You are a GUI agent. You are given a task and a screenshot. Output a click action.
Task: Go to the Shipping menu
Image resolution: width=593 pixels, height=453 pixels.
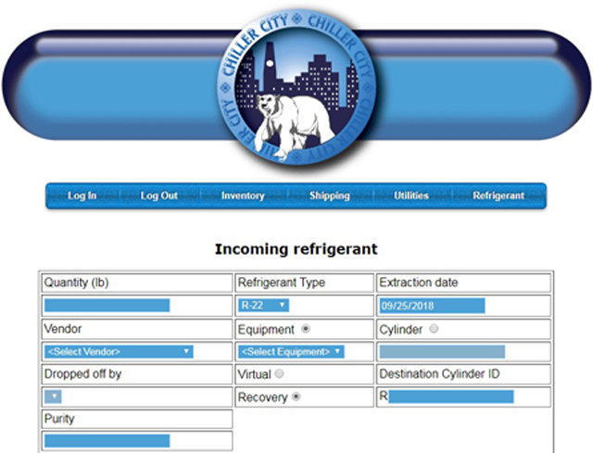(x=330, y=195)
